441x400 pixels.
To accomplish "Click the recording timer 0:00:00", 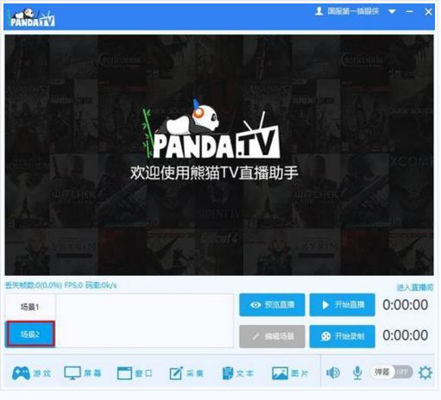I will pos(405,335).
